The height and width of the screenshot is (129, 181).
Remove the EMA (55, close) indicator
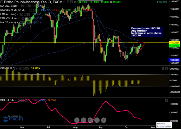coord(30,18)
